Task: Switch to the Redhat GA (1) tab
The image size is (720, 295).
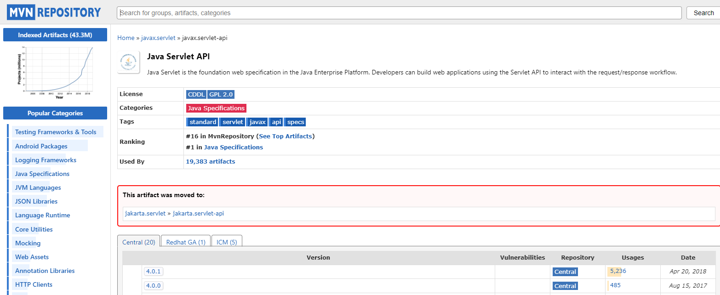Action: click(186, 242)
